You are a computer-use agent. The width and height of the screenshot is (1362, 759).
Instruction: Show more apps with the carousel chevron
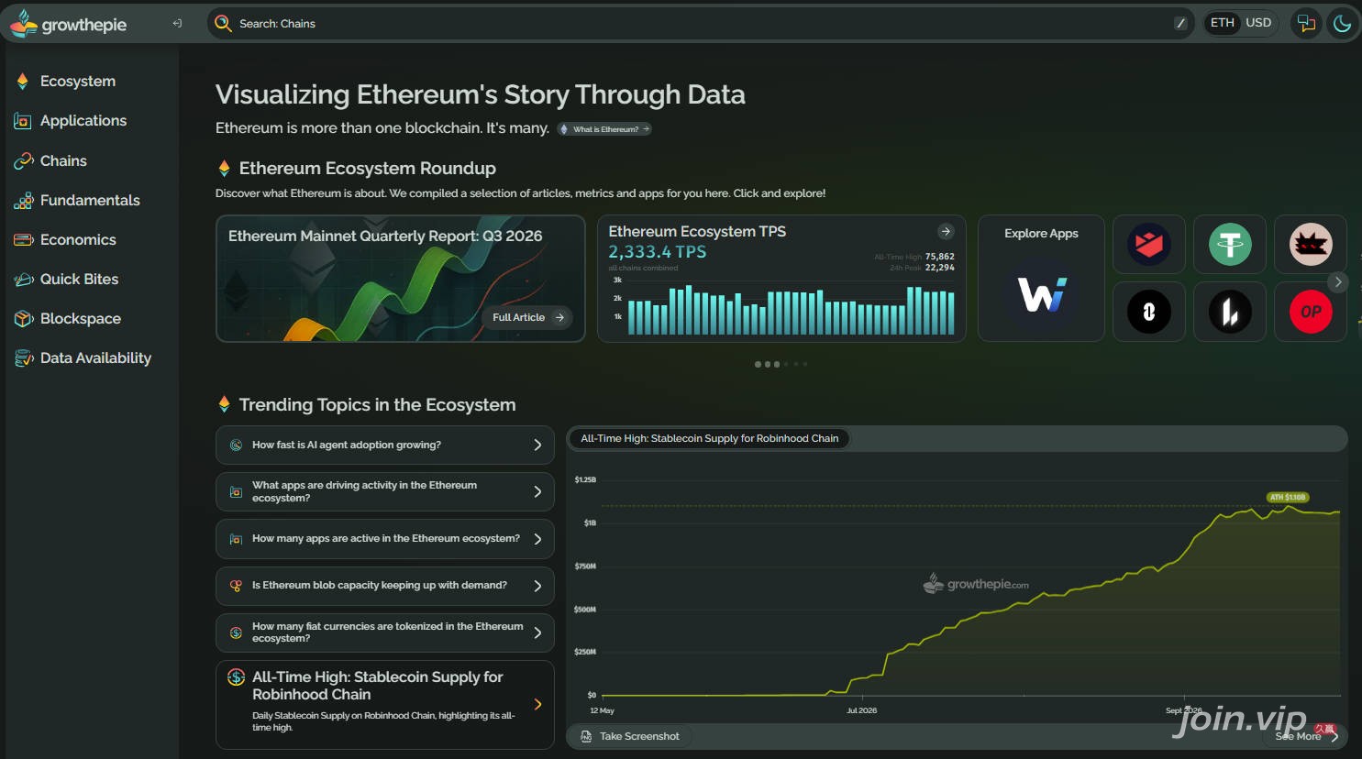(1338, 282)
